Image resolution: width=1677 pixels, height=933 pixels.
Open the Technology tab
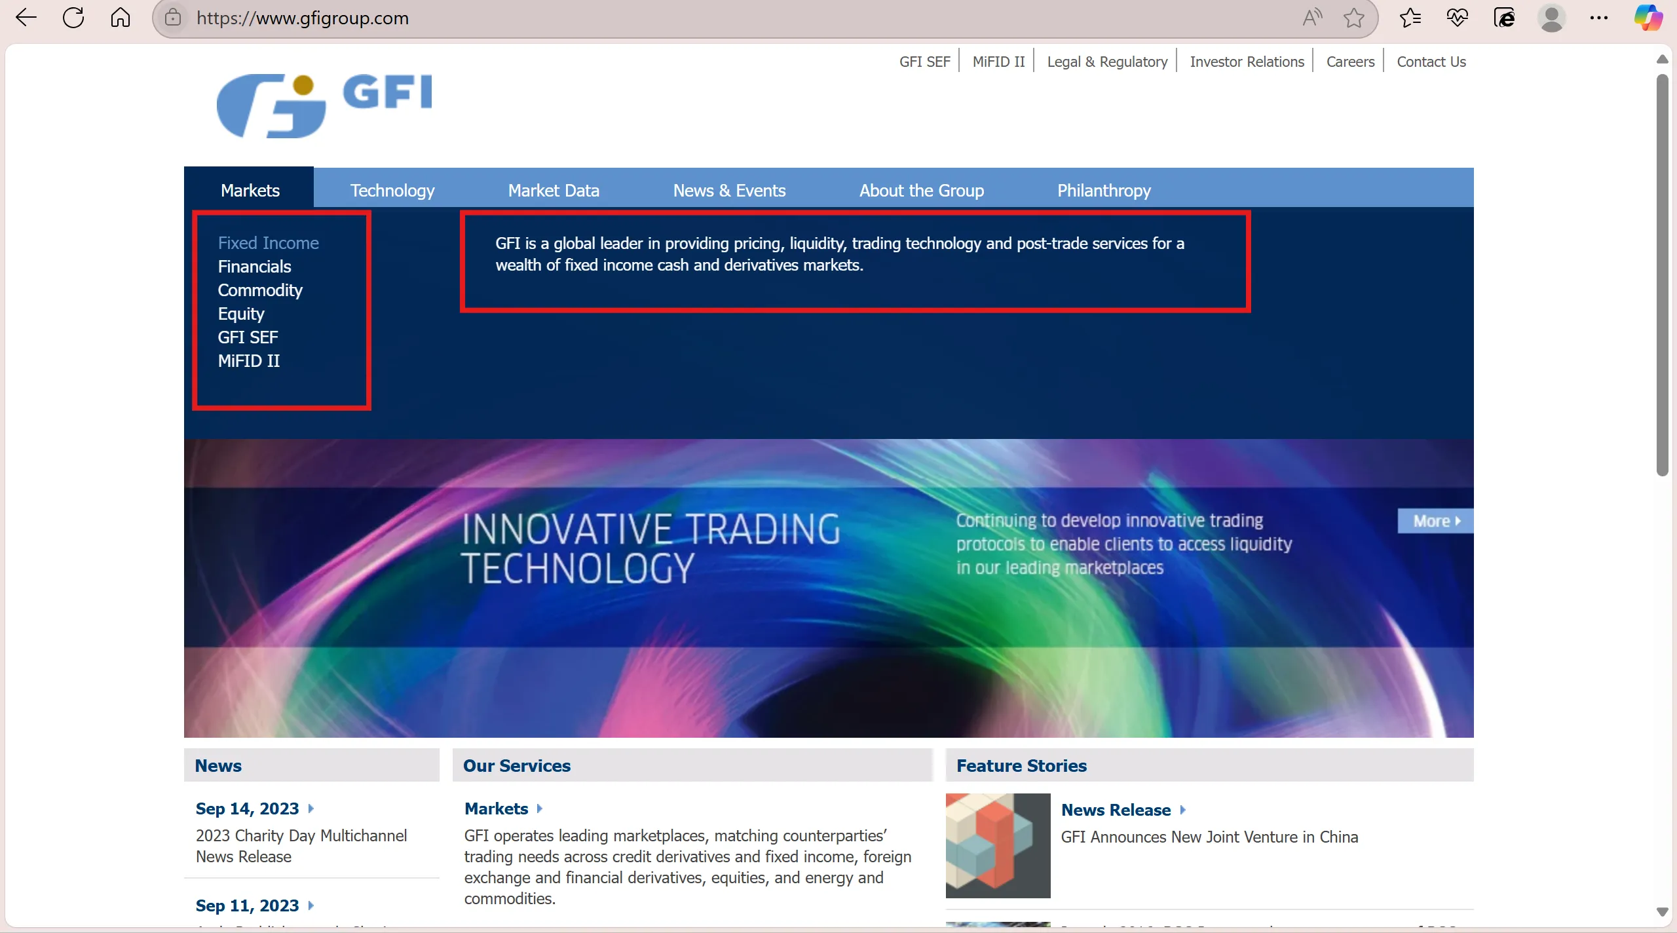392,190
